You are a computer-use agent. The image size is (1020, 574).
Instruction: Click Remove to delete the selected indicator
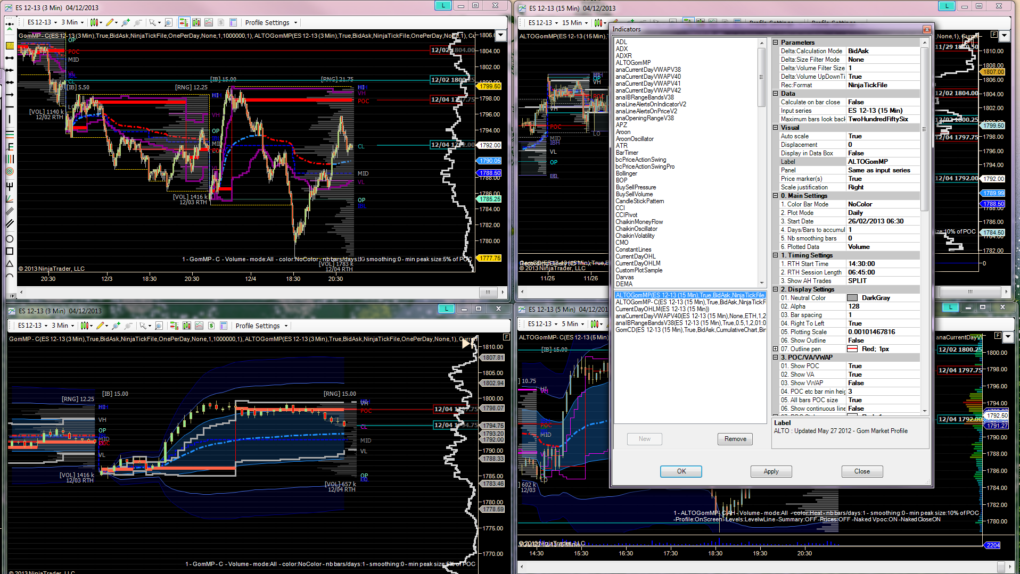(735, 439)
